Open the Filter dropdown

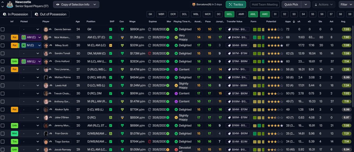346,4
